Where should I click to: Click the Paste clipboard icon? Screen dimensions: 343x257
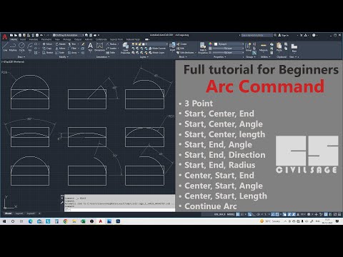pos(279,47)
